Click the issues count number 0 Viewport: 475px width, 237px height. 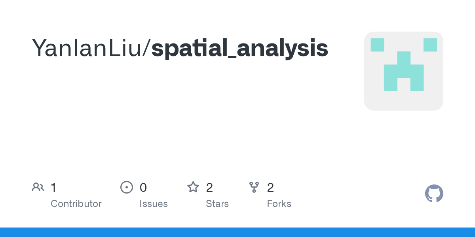[143, 188]
